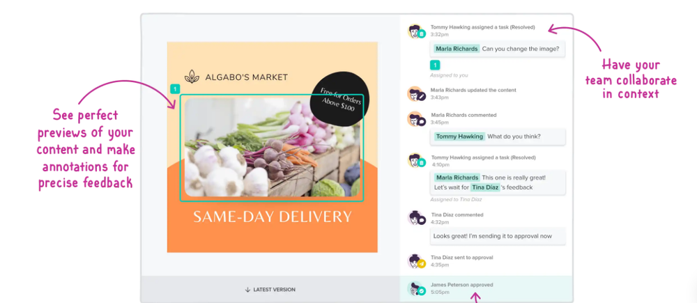
Task: Click Tommy Hawking avatar at 4:10pm entry
Action: [416, 161]
